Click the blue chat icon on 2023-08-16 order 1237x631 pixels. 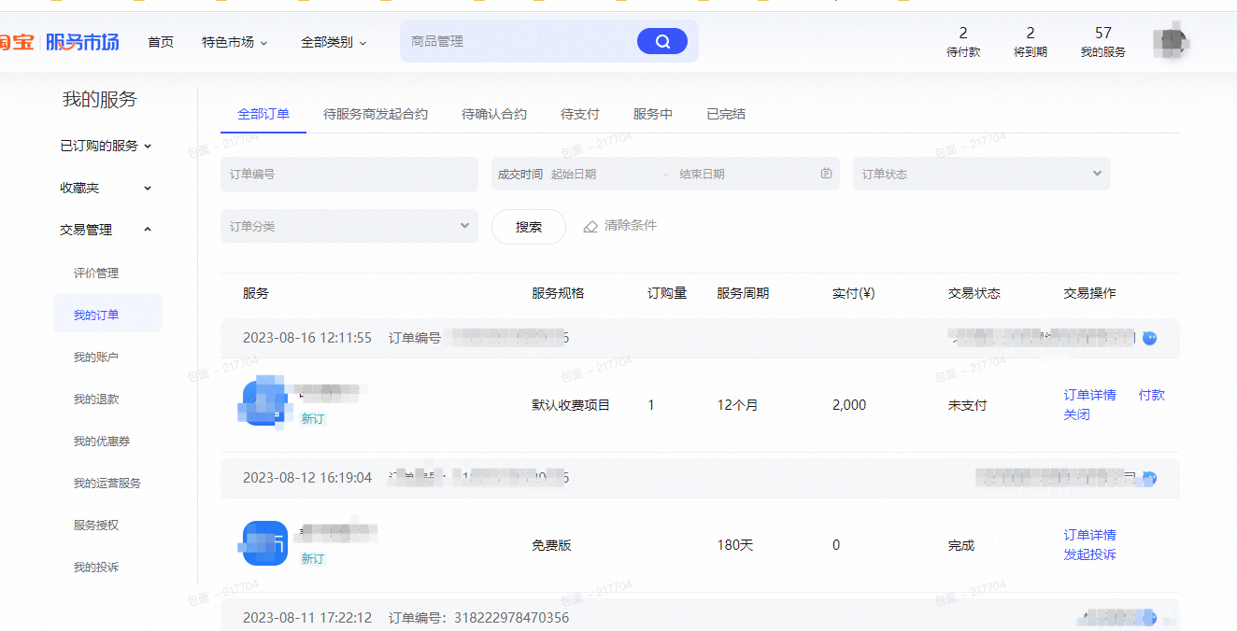[1149, 338]
